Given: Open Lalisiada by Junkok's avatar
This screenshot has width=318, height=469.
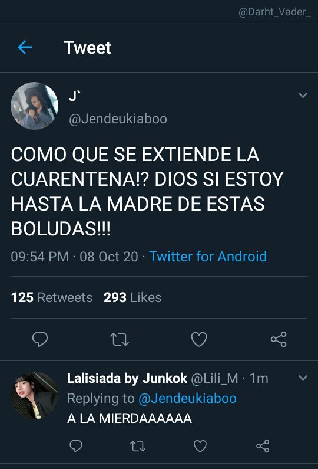Looking at the screenshot, I should tap(35, 395).
